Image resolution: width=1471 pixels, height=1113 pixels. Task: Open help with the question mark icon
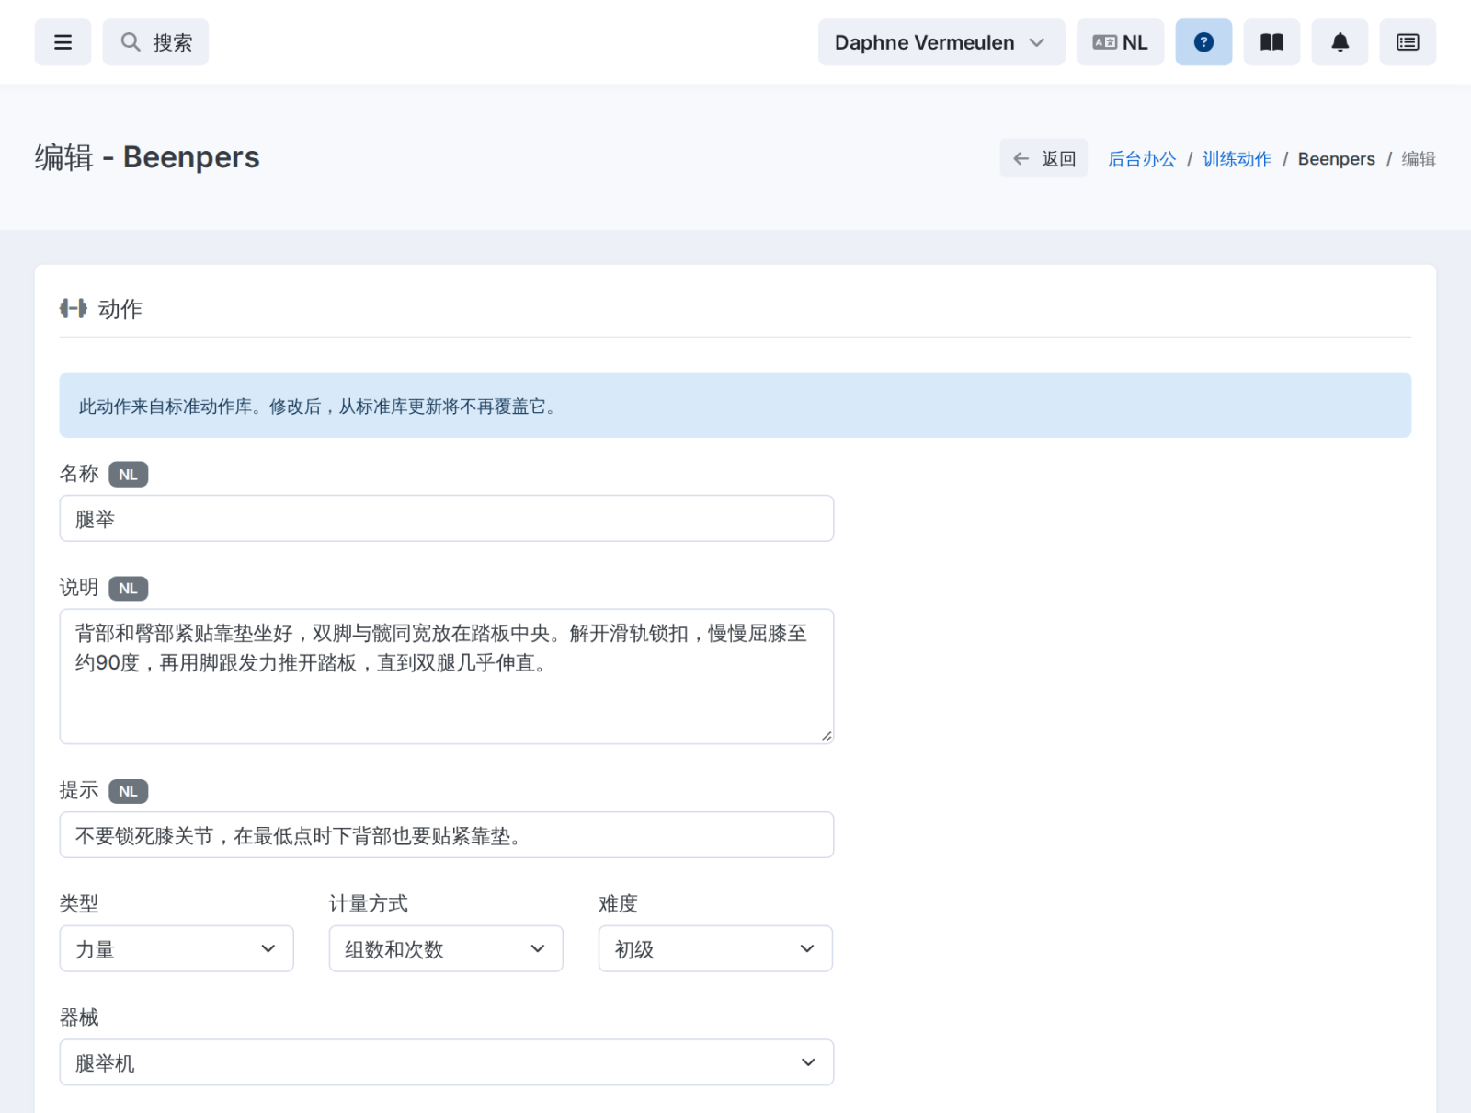tap(1203, 42)
